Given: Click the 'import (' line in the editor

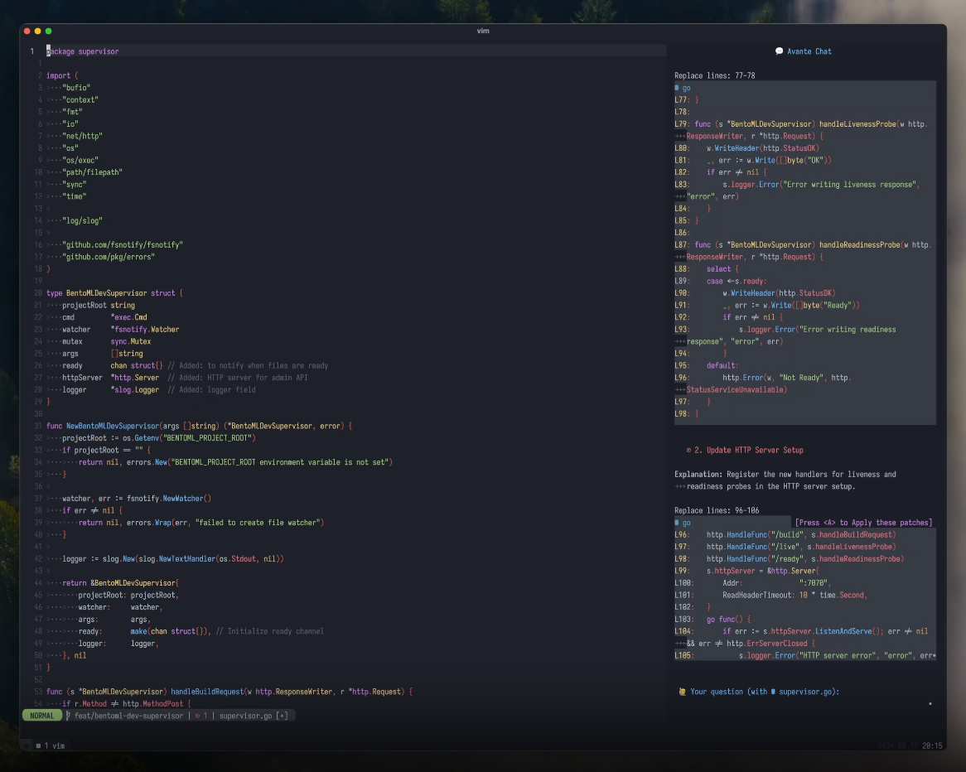Looking at the screenshot, I should [x=62, y=75].
